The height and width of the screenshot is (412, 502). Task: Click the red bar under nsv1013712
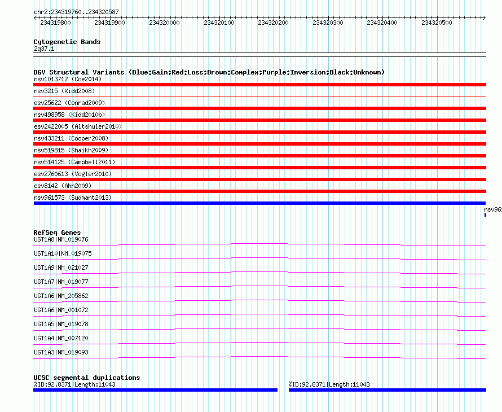pos(259,85)
